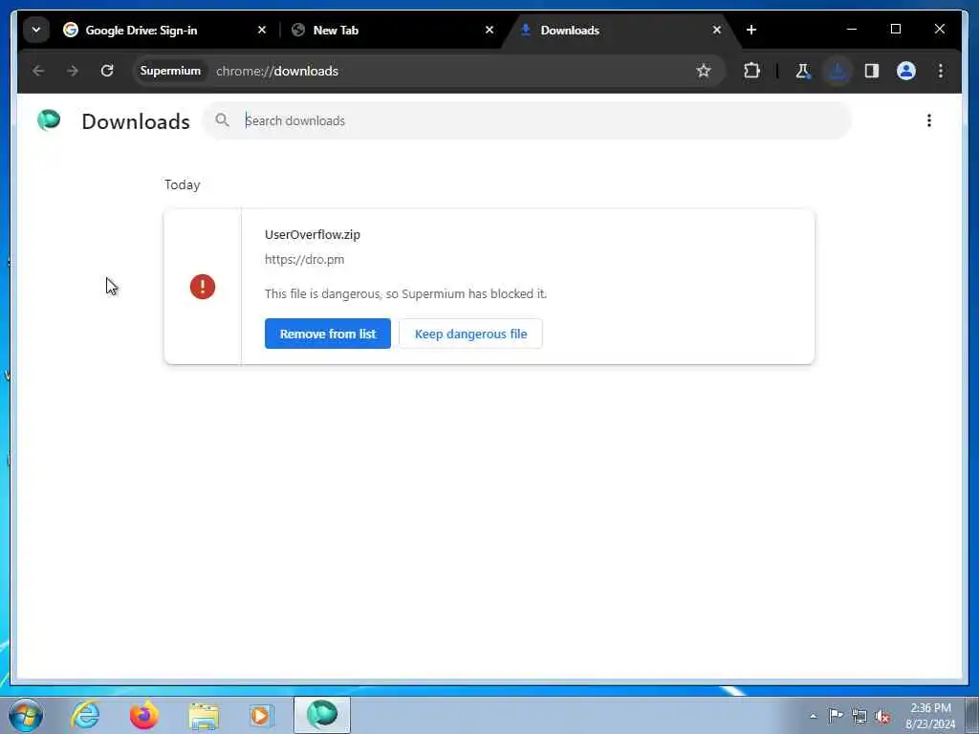This screenshot has width=979, height=734.
Task: Reload the downloads page
Action: [107, 71]
